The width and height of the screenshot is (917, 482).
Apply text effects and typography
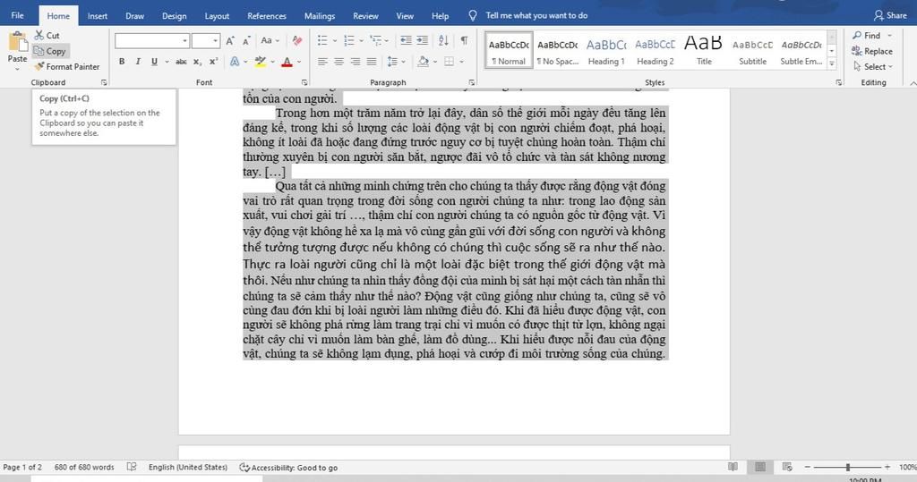point(235,62)
